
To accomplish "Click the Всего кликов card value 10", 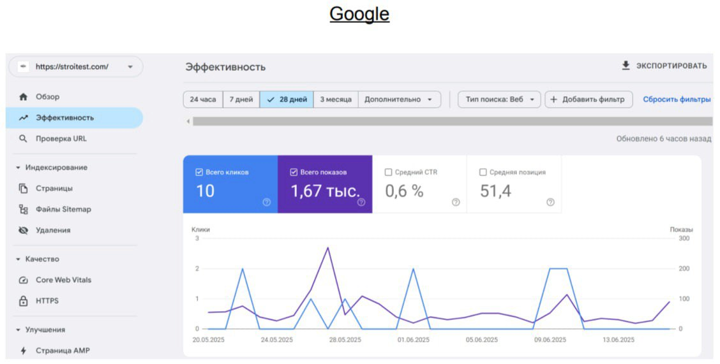I will click(206, 191).
